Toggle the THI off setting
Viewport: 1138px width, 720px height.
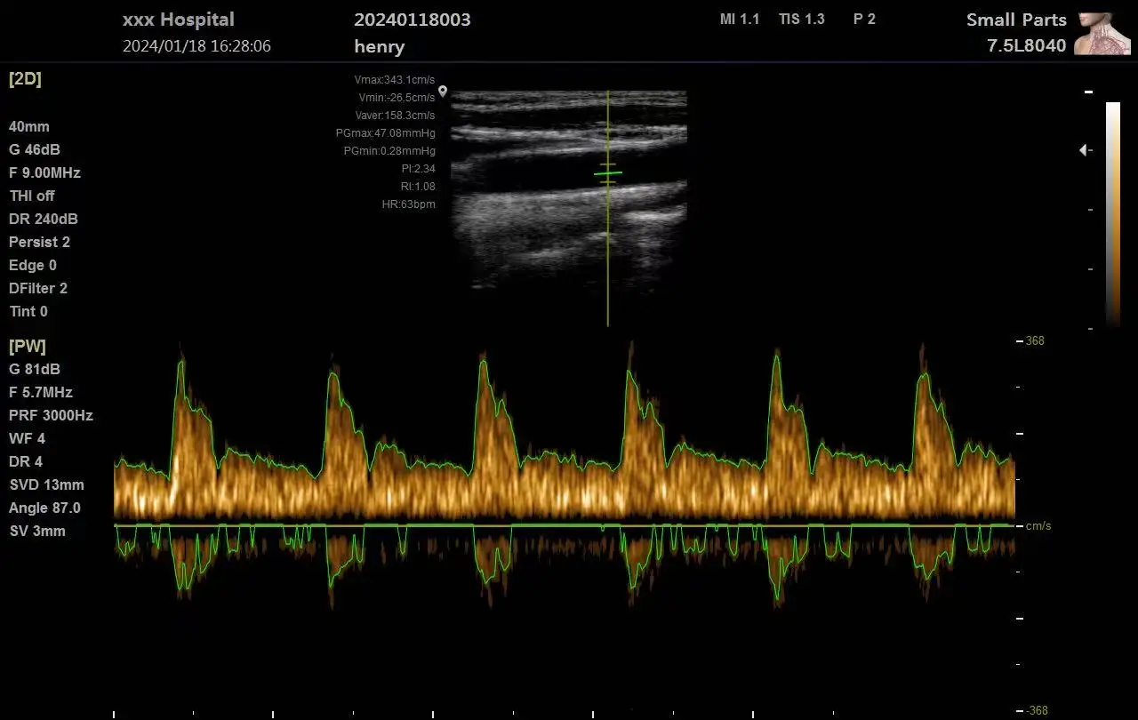pyautogui.click(x=32, y=196)
